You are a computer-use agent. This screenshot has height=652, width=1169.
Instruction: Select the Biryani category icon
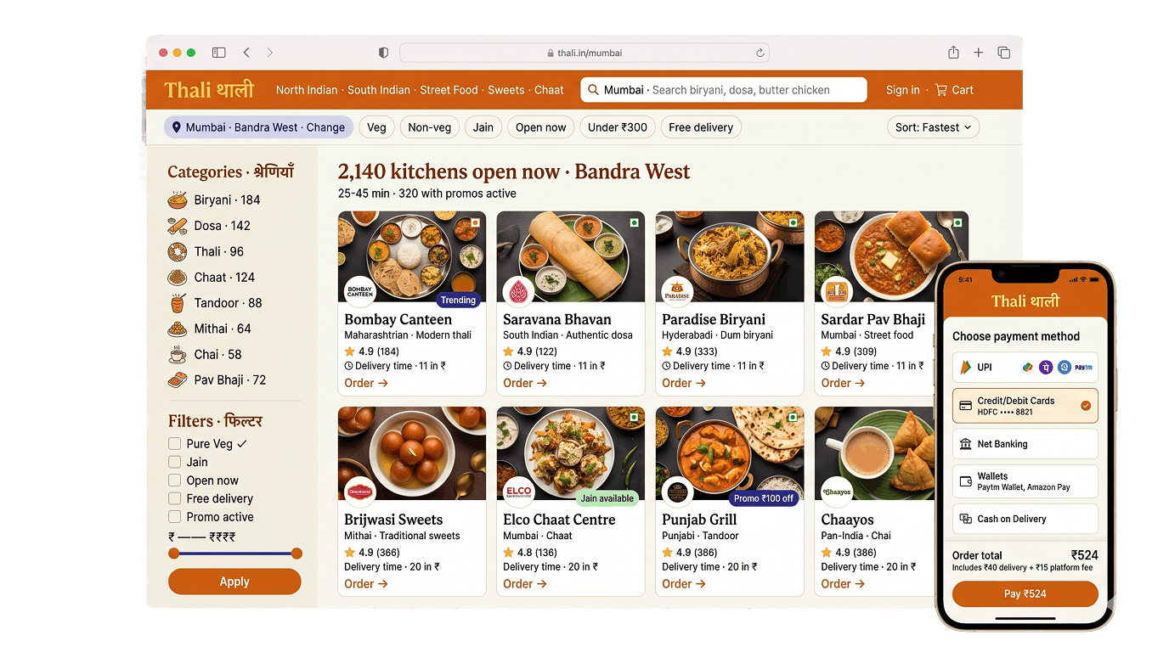point(178,200)
